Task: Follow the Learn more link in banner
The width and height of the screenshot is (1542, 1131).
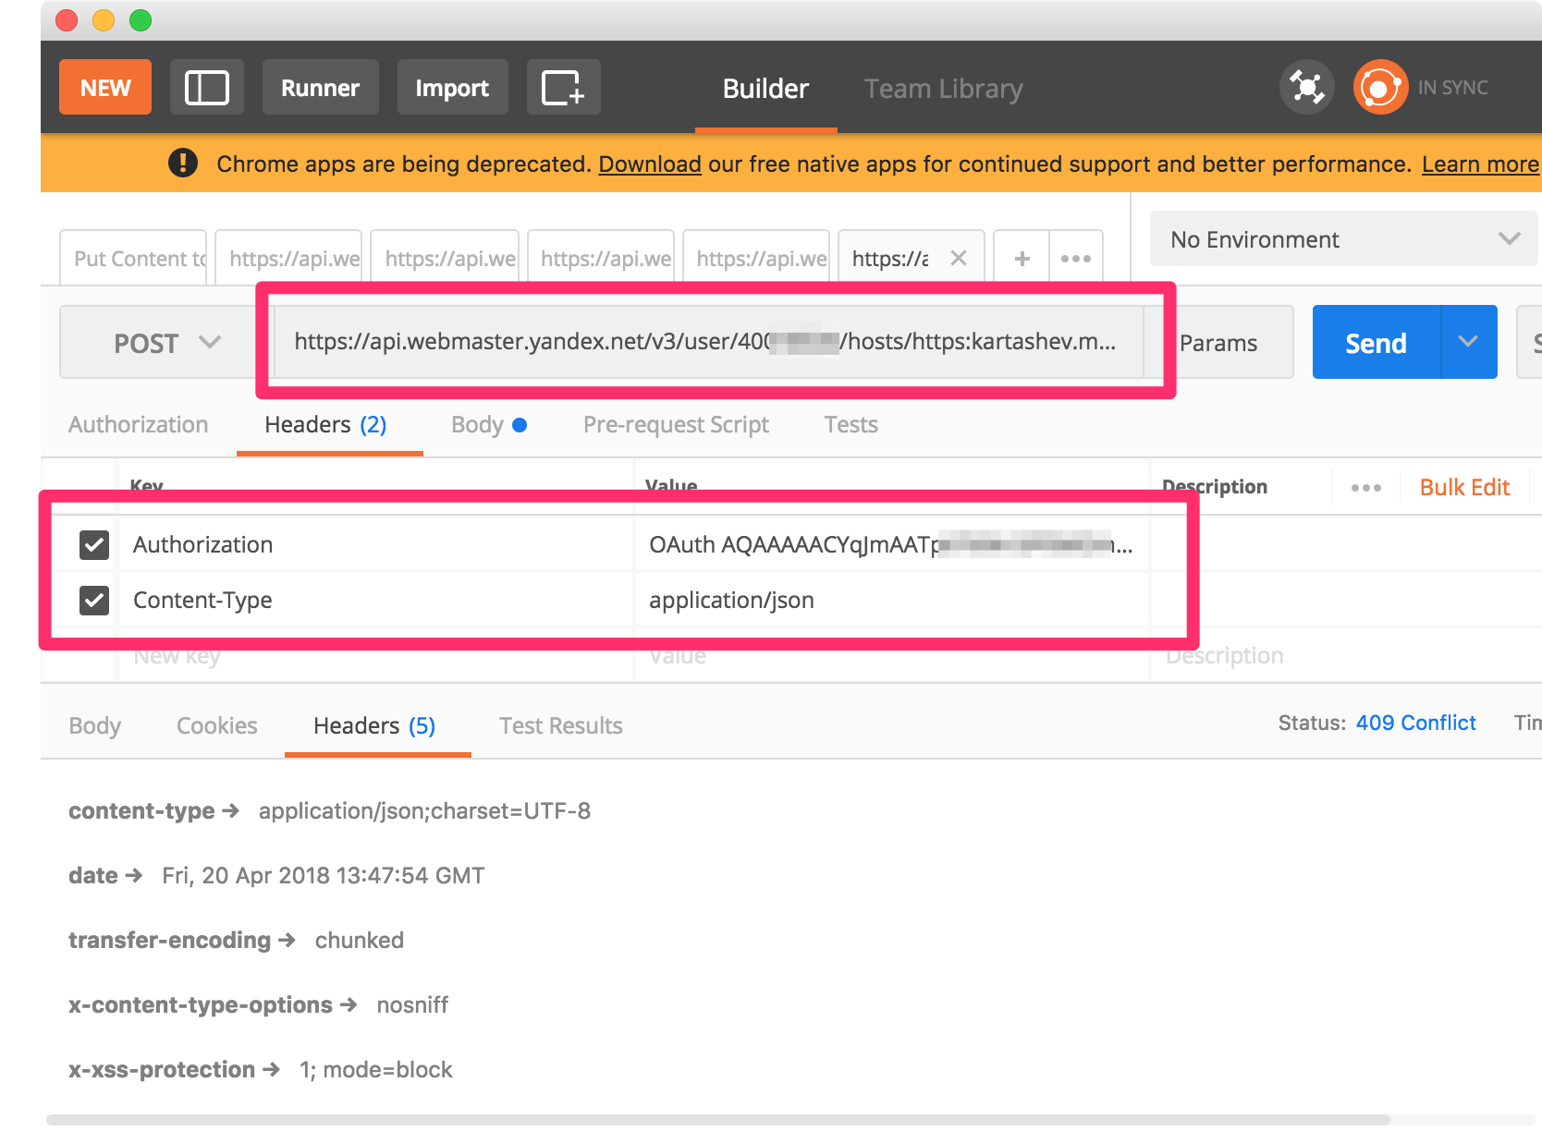Action: pyautogui.click(x=1480, y=164)
